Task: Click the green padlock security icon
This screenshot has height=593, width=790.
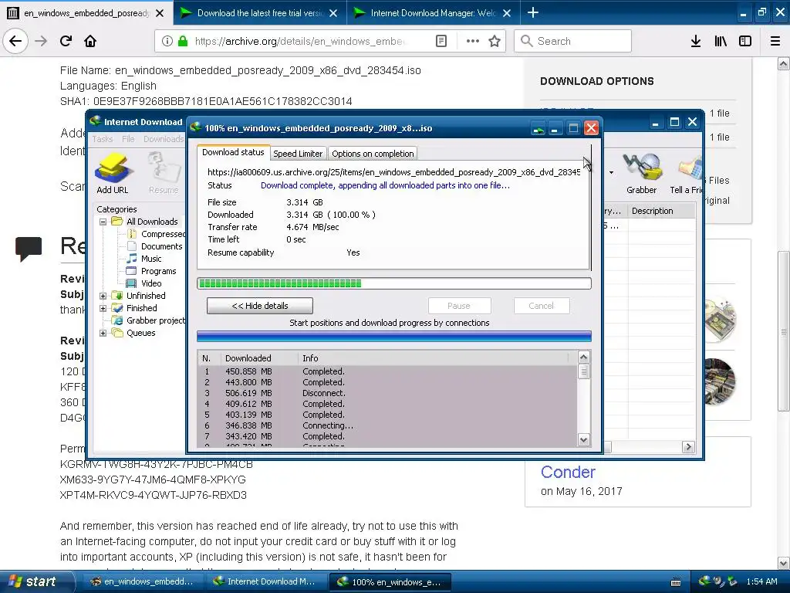Action: point(183,41)
